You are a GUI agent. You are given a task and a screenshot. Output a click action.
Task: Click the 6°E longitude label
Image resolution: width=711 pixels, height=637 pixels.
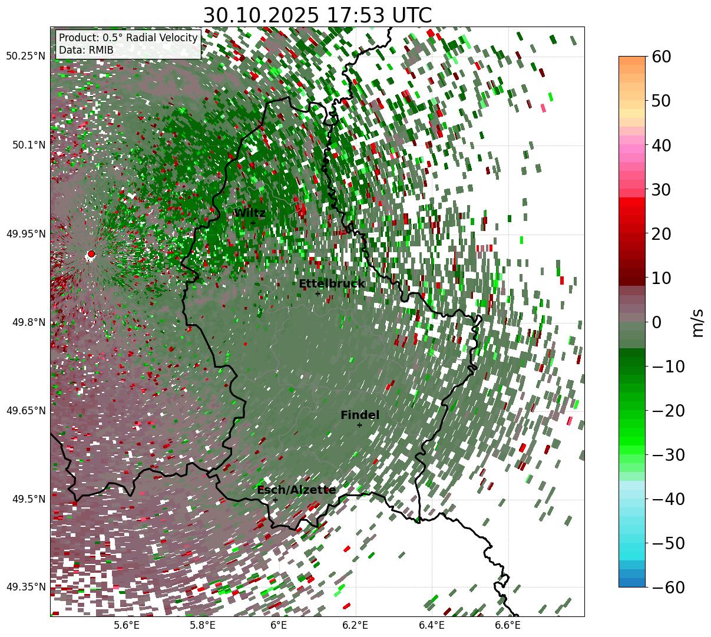point(279,625)
